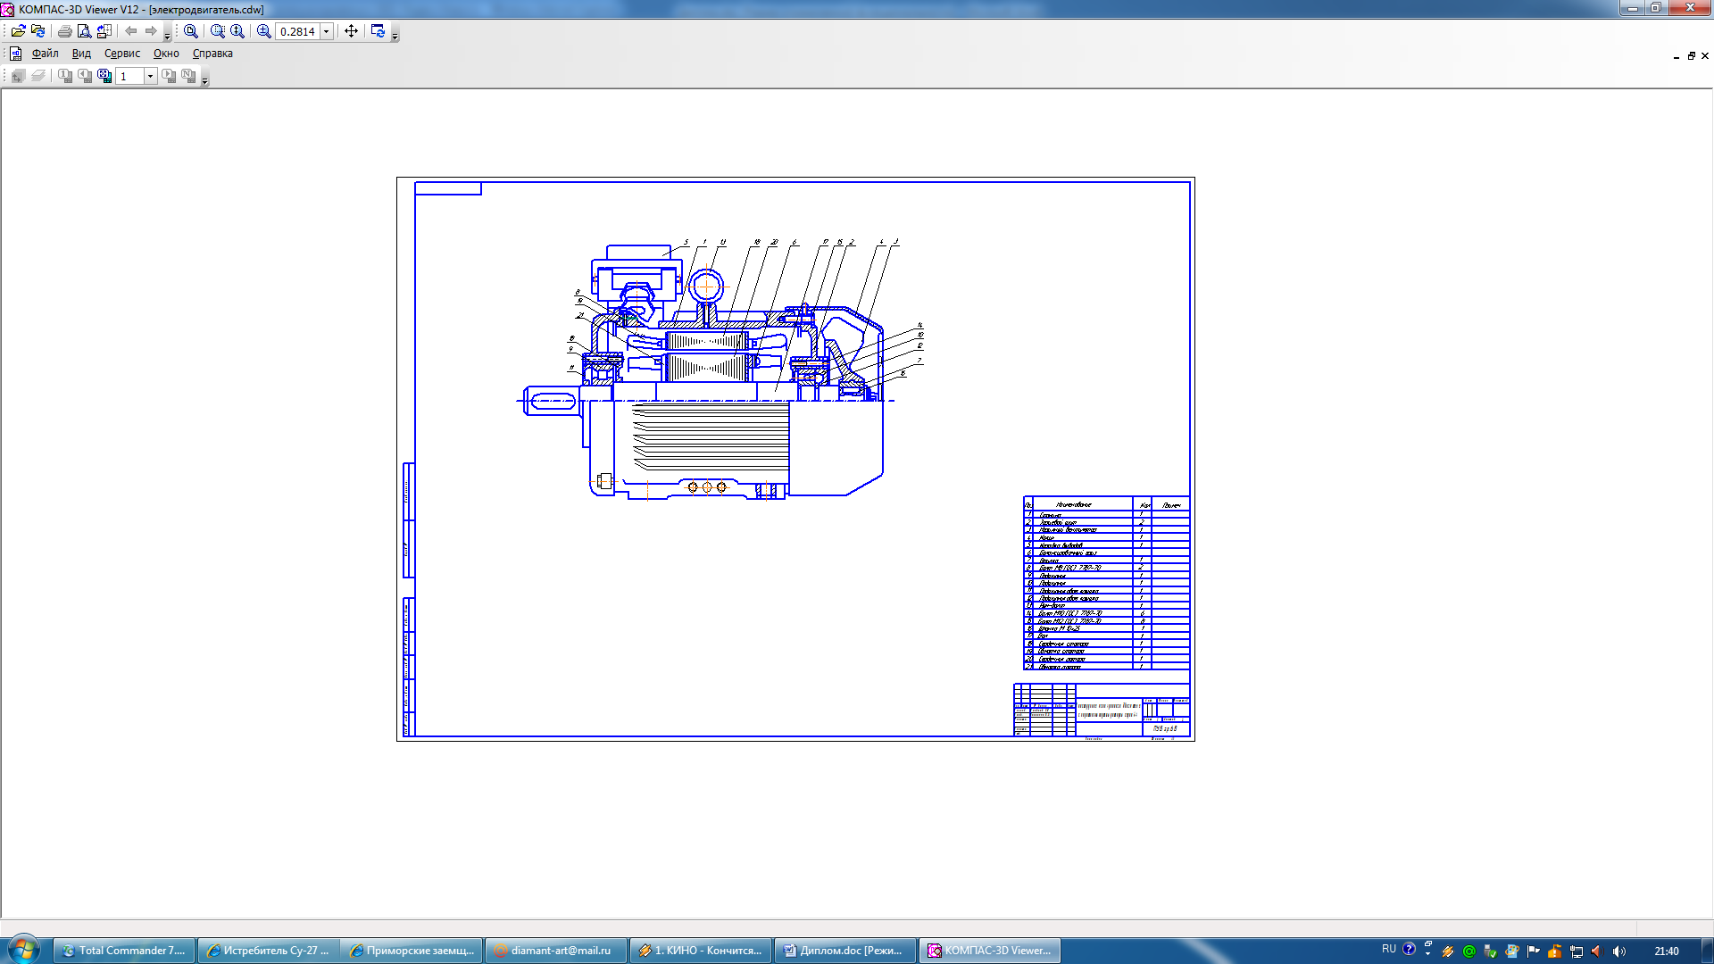Click the RU language indicator
Image resolution: width=1714 pixels, height=964 pixels.
(x=1388, y=950)
